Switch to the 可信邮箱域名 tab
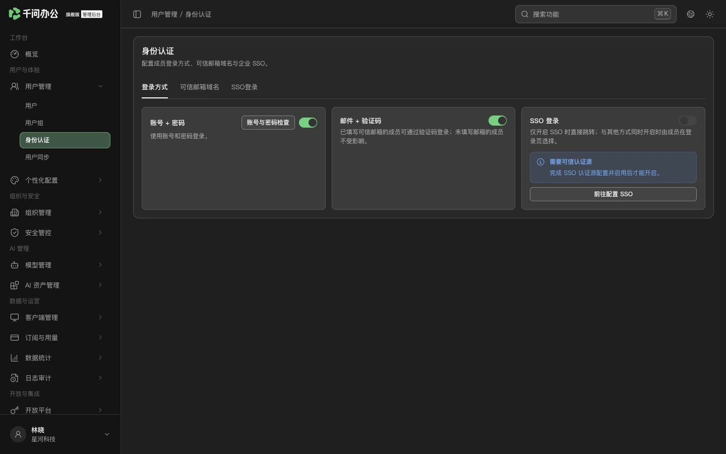This screenshot has width=726, height=454. tap(200, 87)
